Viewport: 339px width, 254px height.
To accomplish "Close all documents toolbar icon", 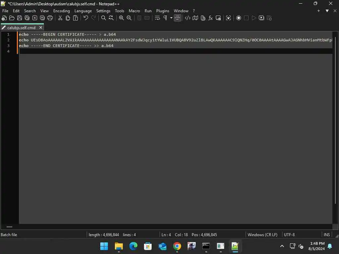I will pos(42,18).
